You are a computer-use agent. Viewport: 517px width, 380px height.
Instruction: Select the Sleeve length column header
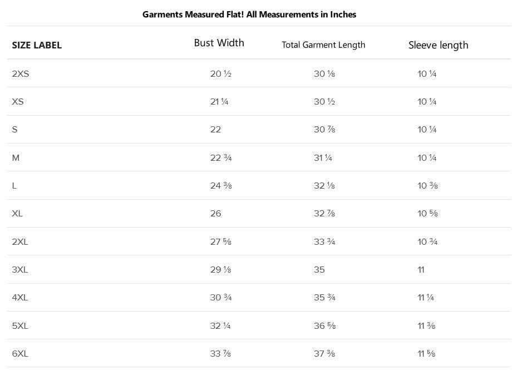click(x=438, y=45)
